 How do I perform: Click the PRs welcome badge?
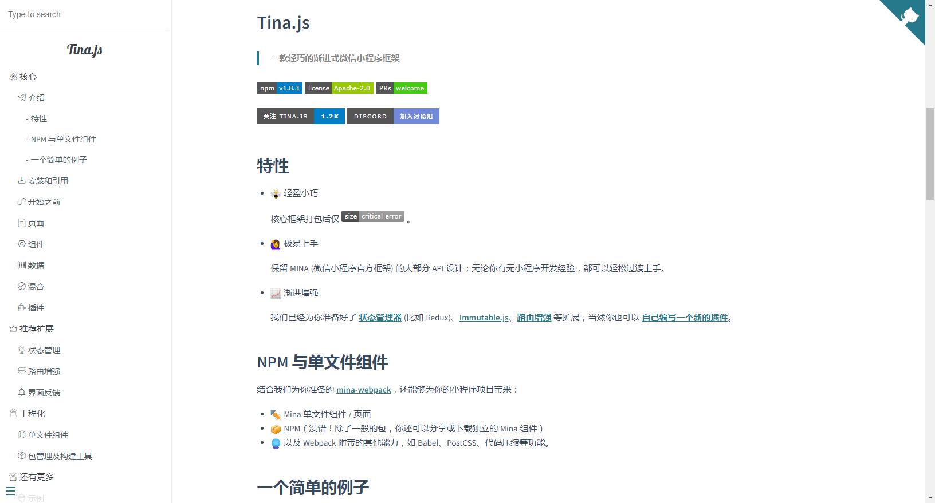[x=402, y=88]
